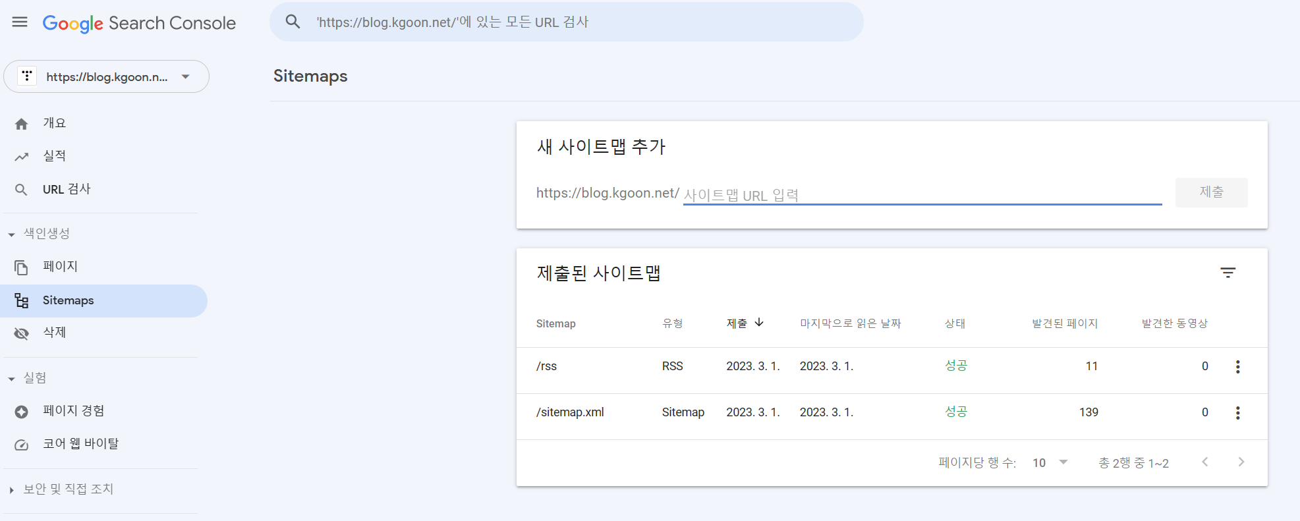Open more options for the /sitemap.xml row

[1238, 413]
